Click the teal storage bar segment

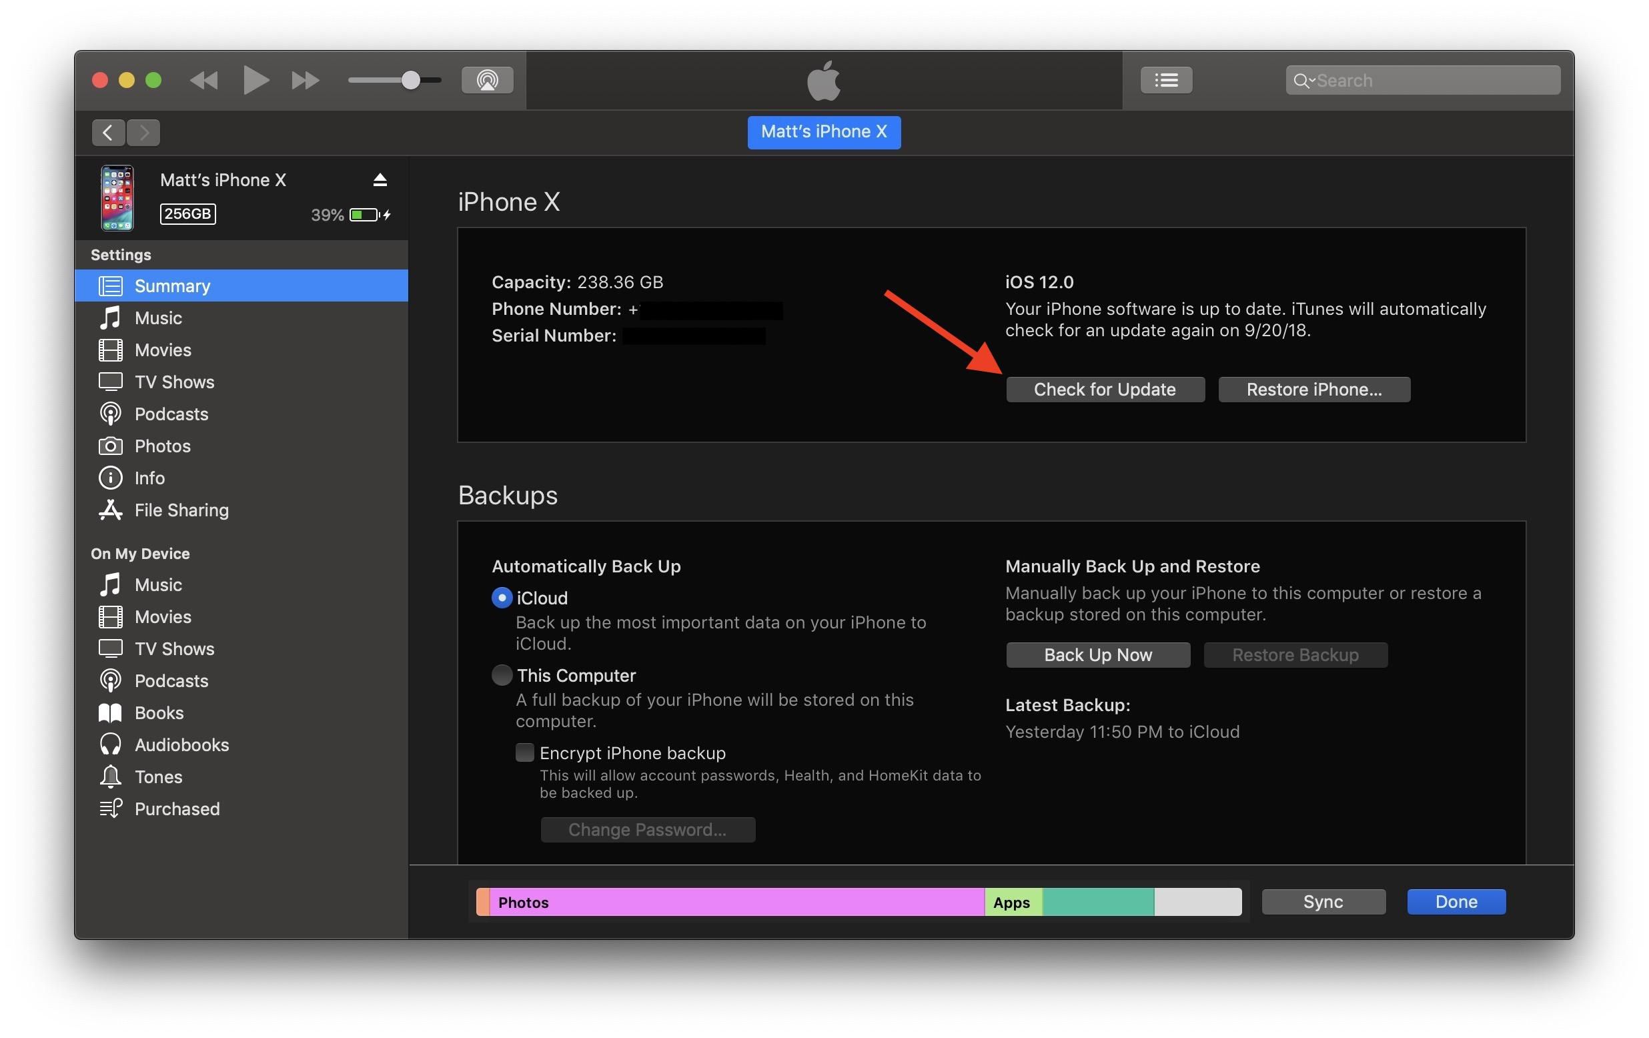pyautogui.click(x=1099, y=903)
